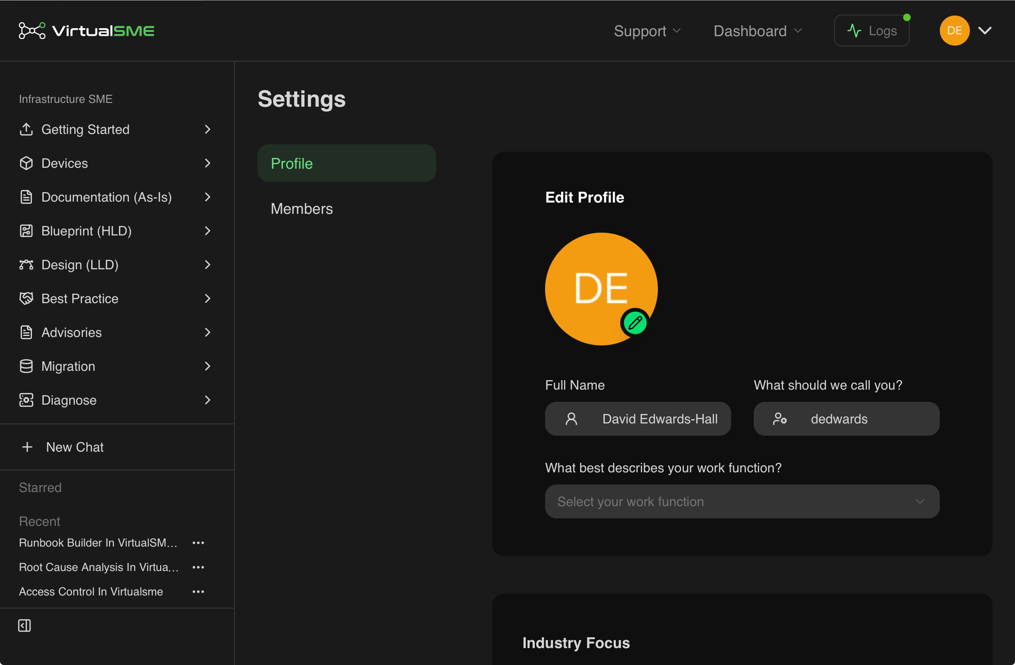Click the Blueprint (HLD) icon
The height and width of the screenshot is (665, 1015).
[26, 231]
